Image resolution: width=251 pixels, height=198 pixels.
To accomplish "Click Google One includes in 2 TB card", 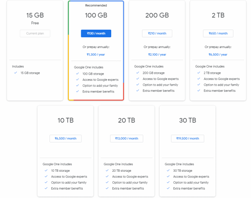I will (x=210, y=67).
